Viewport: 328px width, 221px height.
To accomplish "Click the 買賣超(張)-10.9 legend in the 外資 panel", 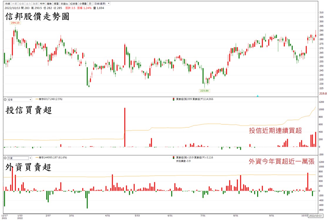I will pos(185,157).
